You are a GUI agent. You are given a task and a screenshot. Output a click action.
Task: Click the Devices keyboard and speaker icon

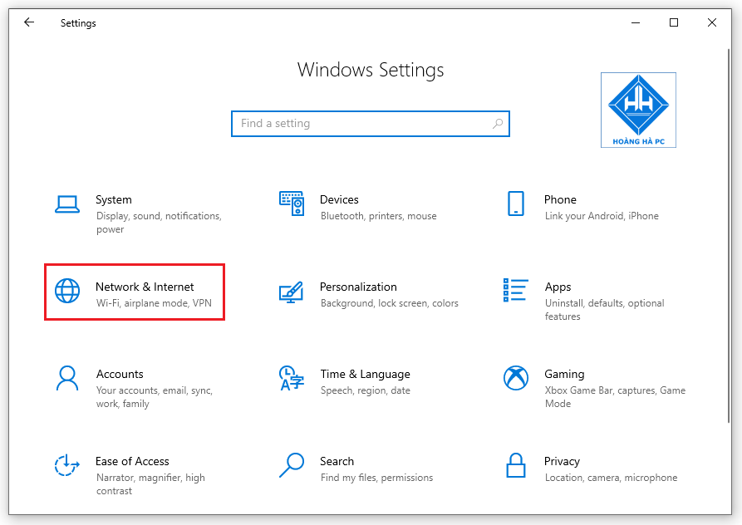click(x=292, y=204)
